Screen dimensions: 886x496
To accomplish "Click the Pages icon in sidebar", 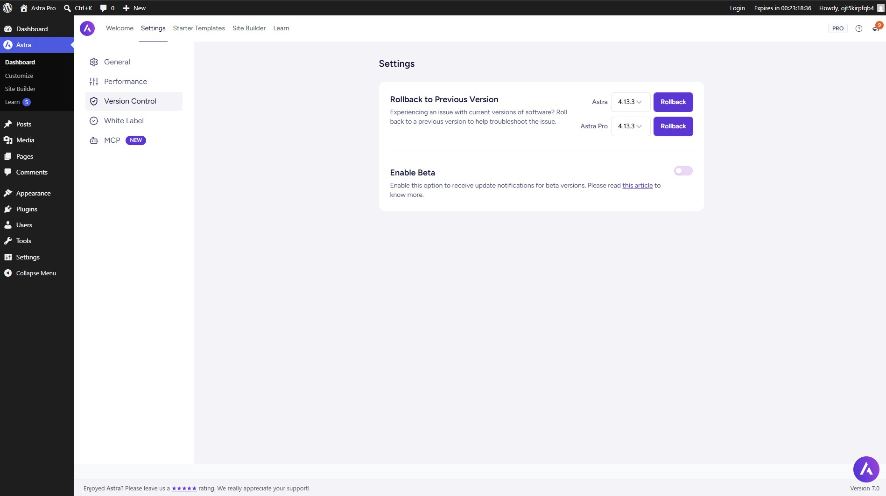I will coord(8,156).
